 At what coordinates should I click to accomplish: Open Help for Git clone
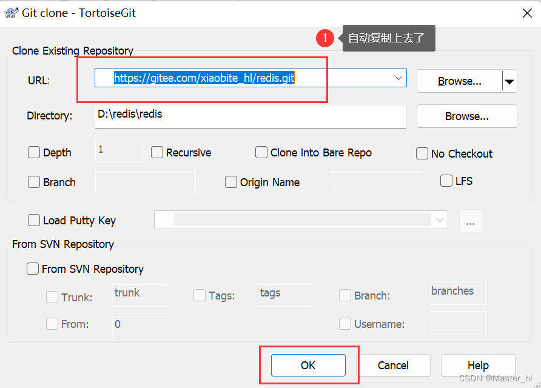pos(478,365)
